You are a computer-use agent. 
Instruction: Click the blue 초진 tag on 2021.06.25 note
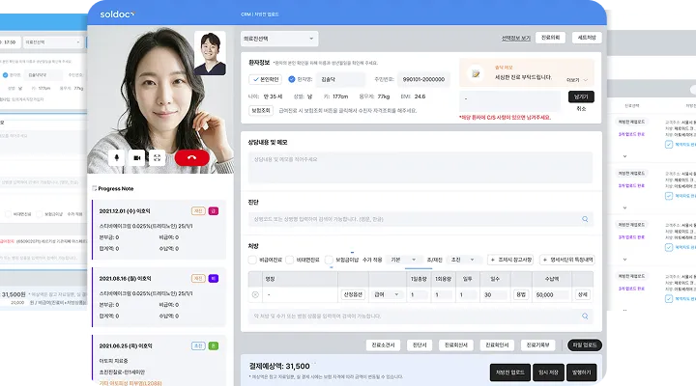(198, 345)
